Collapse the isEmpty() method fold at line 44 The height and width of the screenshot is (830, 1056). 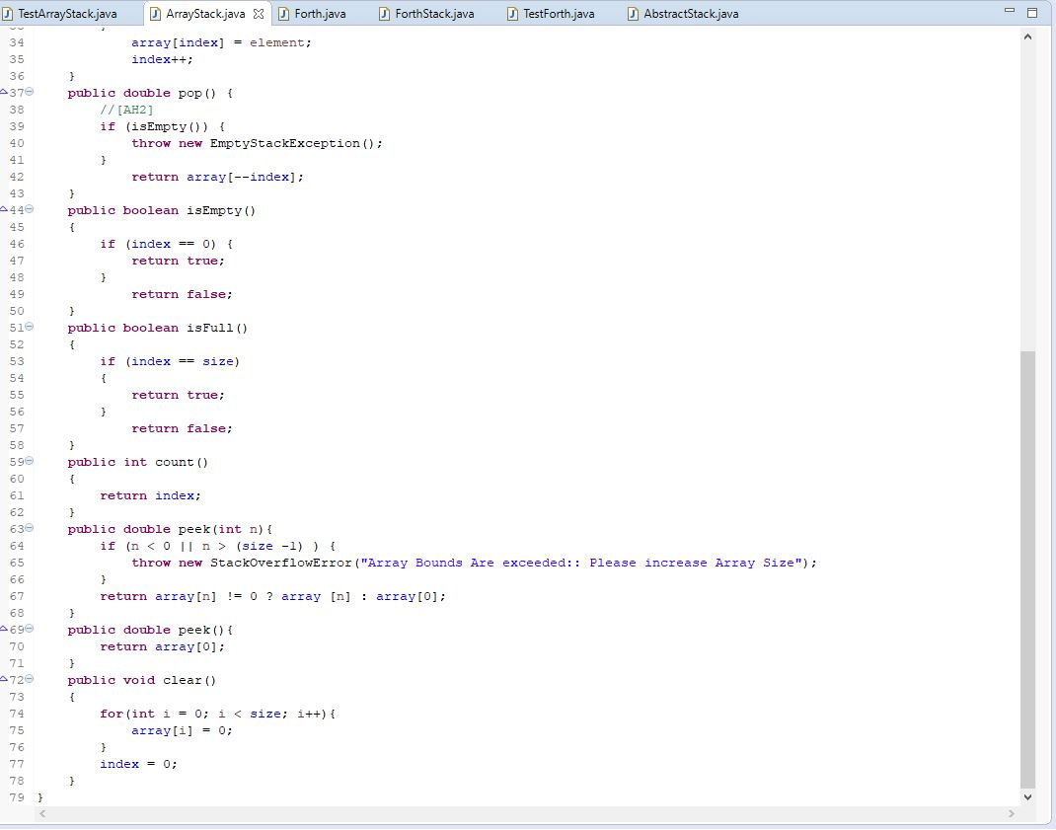click(29, 209)
